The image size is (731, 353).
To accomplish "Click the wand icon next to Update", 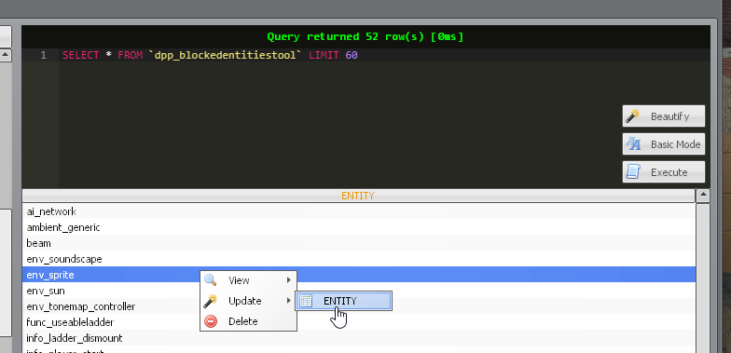I will click(x=211, y=301).
